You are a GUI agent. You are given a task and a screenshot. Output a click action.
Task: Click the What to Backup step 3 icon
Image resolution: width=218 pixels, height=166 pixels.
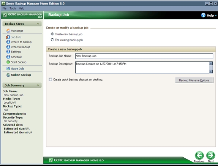point(8,47)
